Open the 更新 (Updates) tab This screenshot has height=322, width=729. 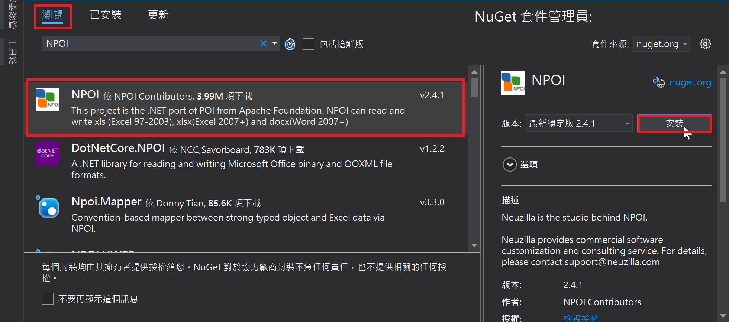tap(158, 15)
